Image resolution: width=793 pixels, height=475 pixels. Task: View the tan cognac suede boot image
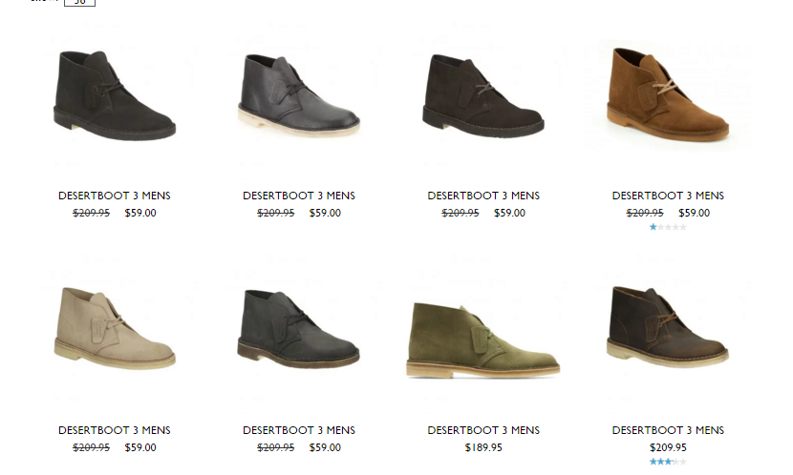click(x=668, y=94)
